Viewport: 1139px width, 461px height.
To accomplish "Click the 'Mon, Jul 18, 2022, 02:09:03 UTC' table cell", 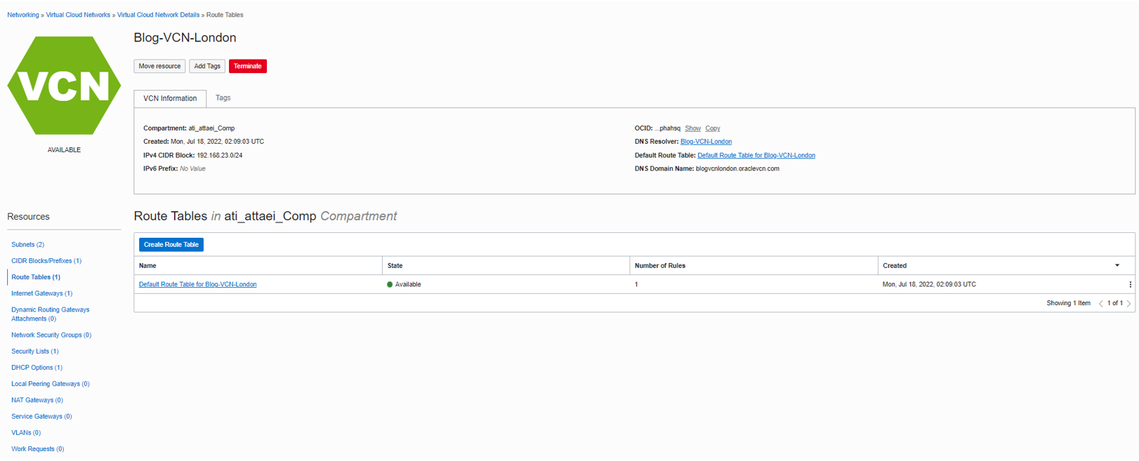I will coord(929,284).
